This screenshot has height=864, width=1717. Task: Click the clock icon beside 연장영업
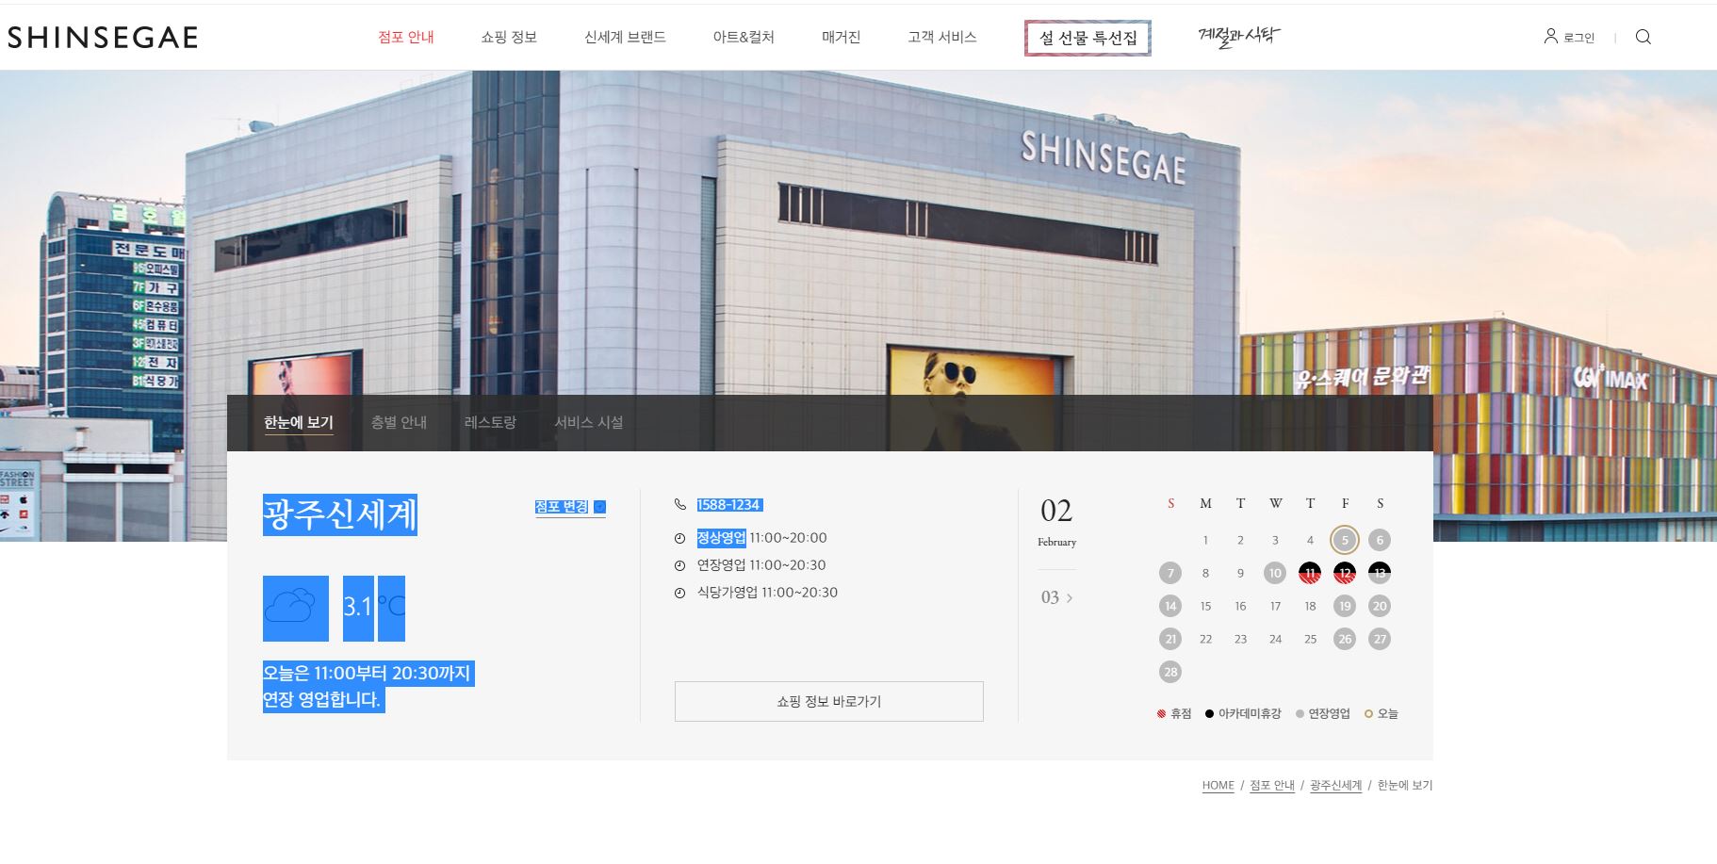click(680, 566)
